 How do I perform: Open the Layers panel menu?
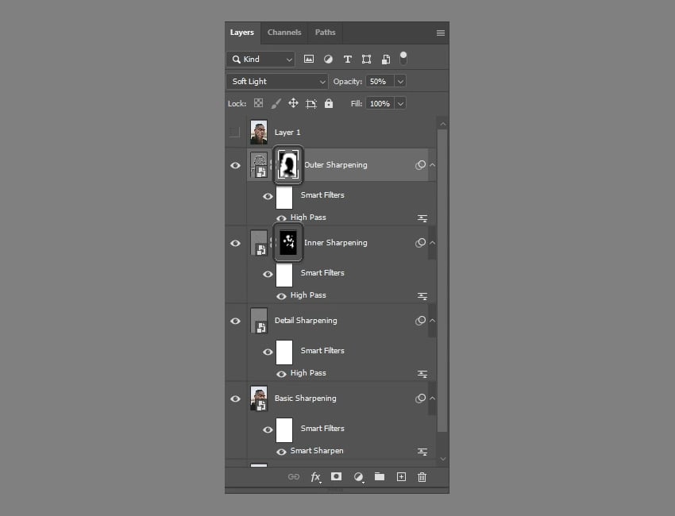click(441, 33)
